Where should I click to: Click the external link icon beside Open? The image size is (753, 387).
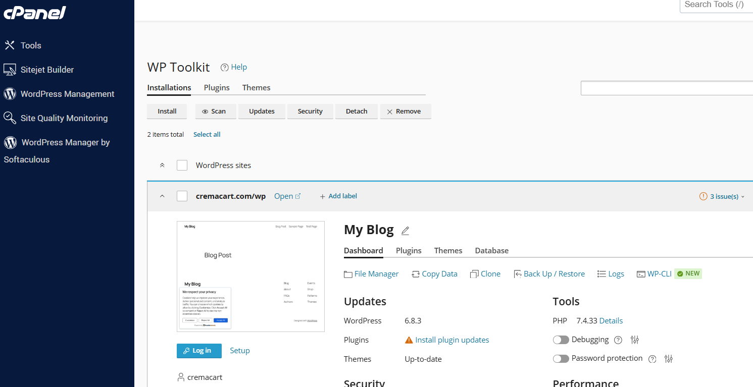298,196
